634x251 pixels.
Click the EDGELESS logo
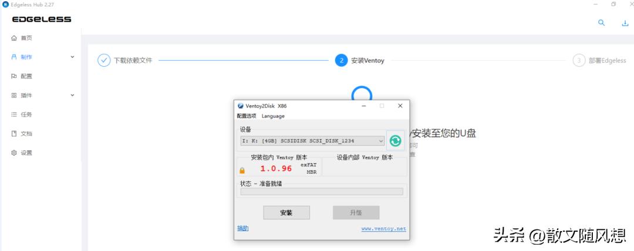[41, 19]
